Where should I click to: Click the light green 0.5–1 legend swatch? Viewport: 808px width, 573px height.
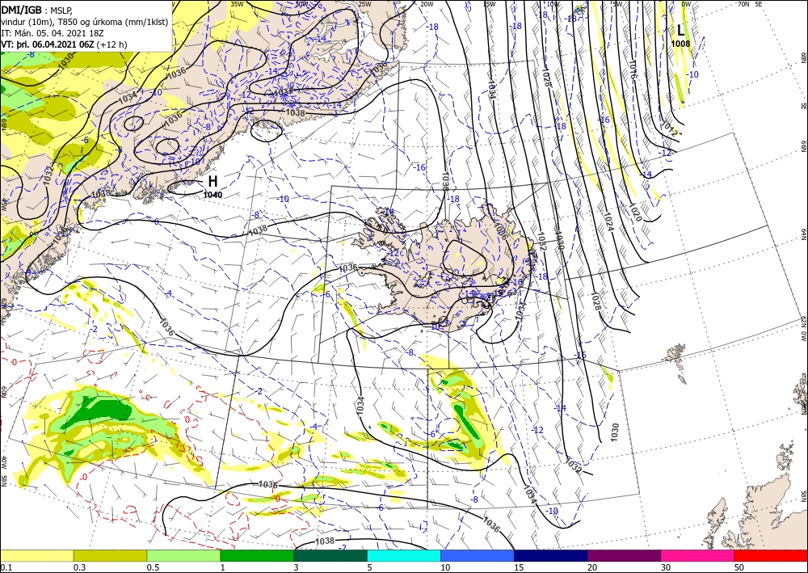183,555
